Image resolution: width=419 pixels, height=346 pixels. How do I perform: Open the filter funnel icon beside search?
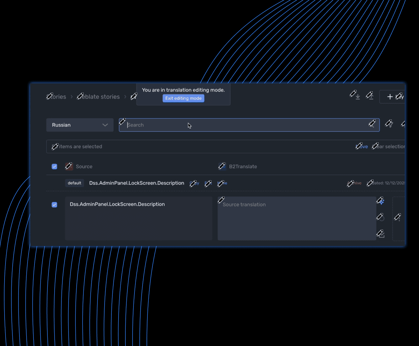[x=389, y=124]
